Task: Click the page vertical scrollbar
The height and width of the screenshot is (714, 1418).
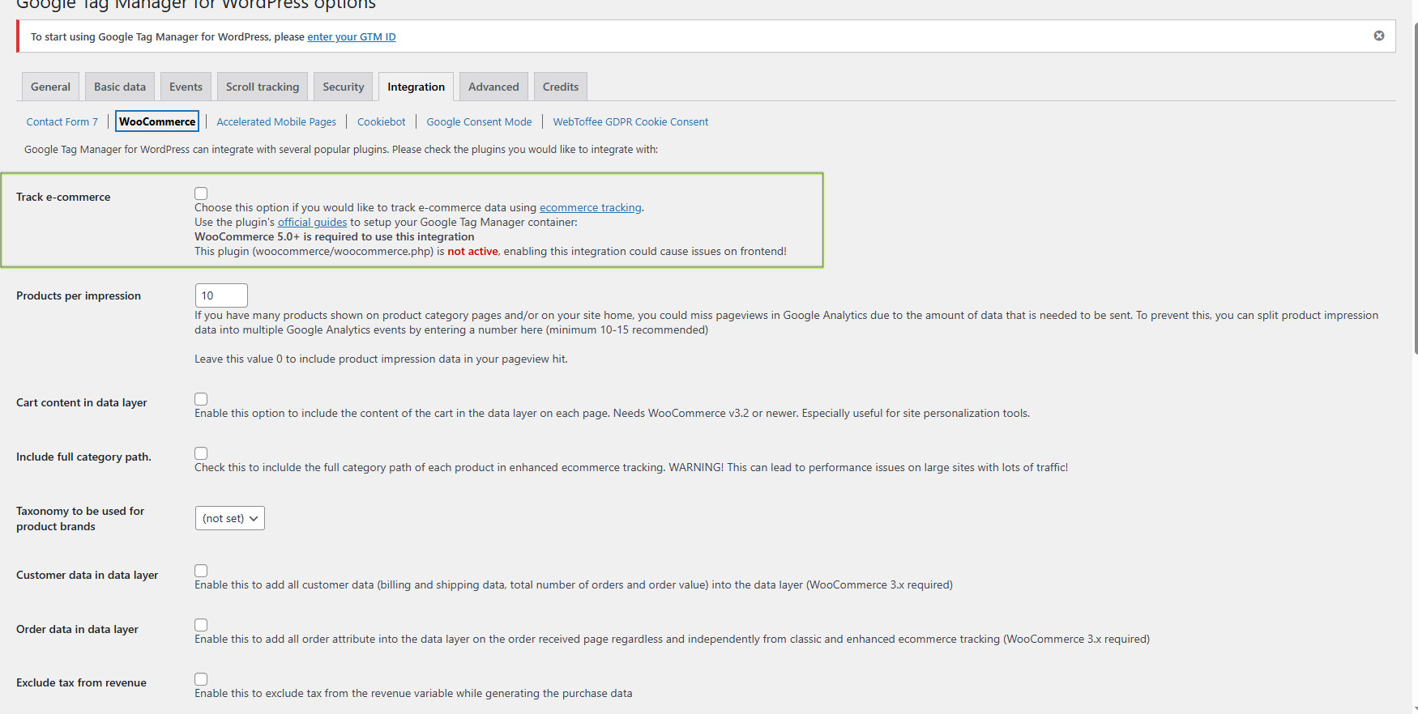Action: tap(1415, 189)
